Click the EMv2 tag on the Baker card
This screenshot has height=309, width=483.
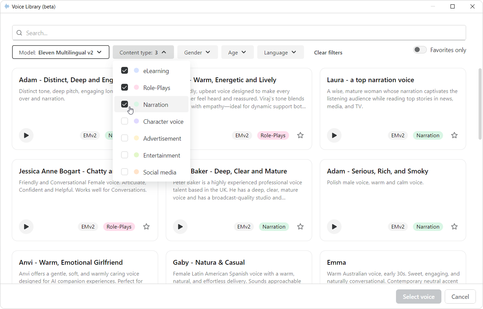[244, 227]
